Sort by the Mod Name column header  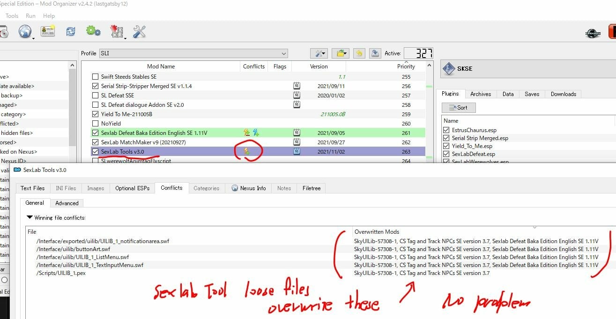pos(161,67)
